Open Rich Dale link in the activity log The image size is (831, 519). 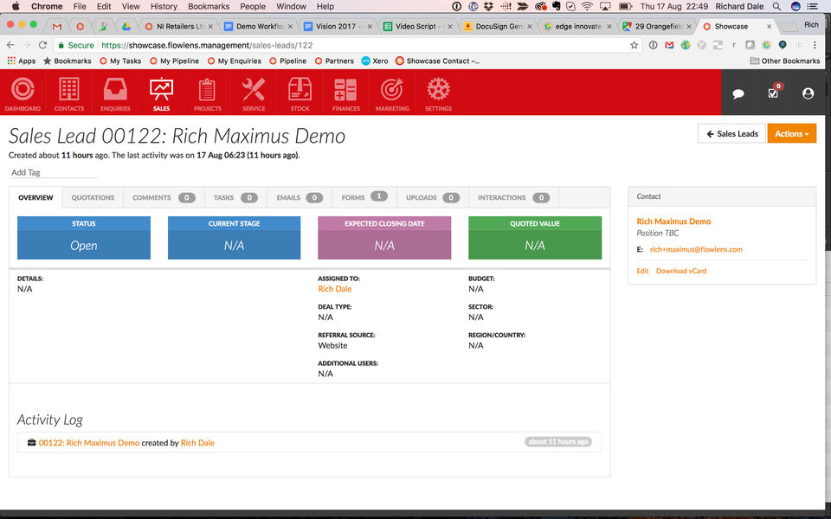(x=197, y=443)
